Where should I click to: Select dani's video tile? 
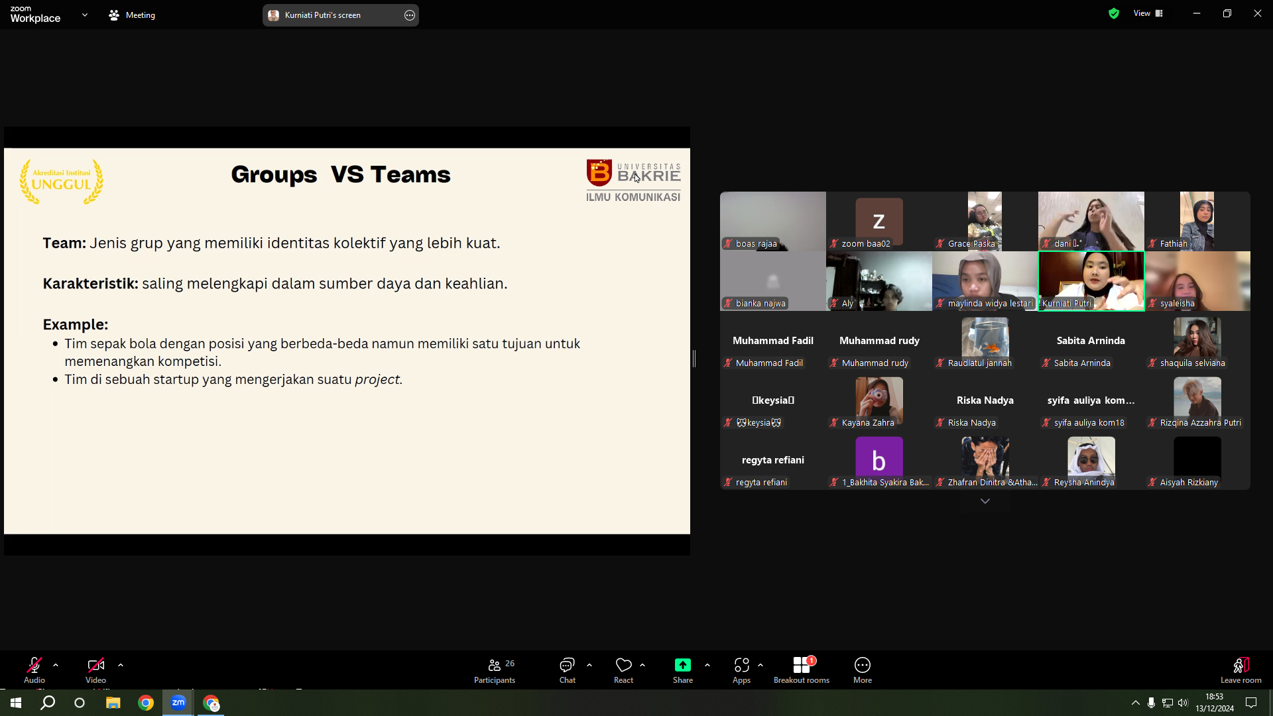(1091, 221)
